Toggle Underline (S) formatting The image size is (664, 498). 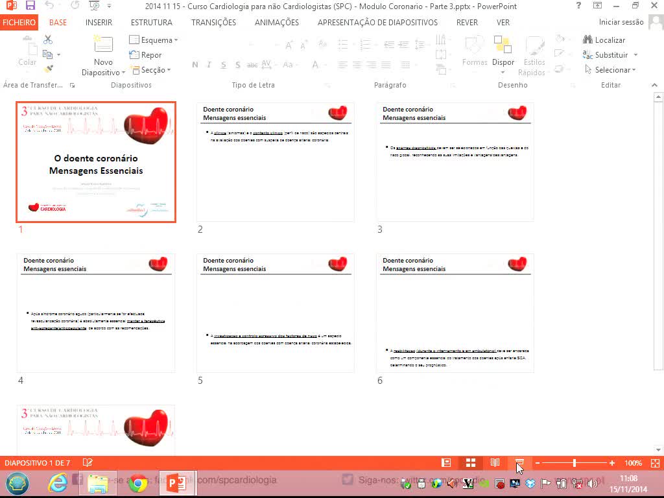click(223, 65)
